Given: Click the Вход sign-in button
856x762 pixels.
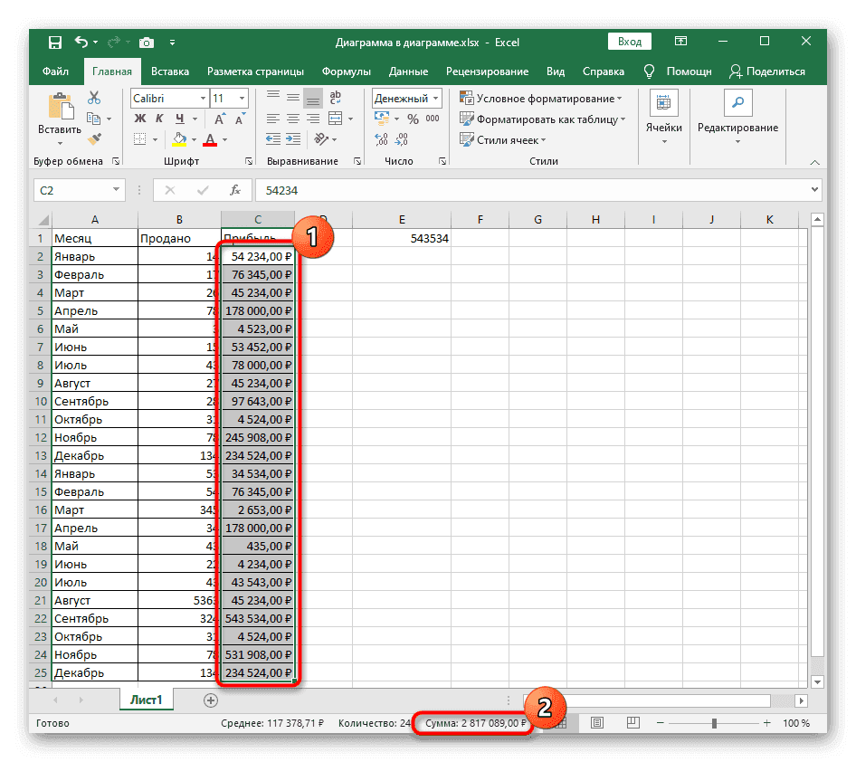Looking at the screenshot, I should click(x=630, y=42).
